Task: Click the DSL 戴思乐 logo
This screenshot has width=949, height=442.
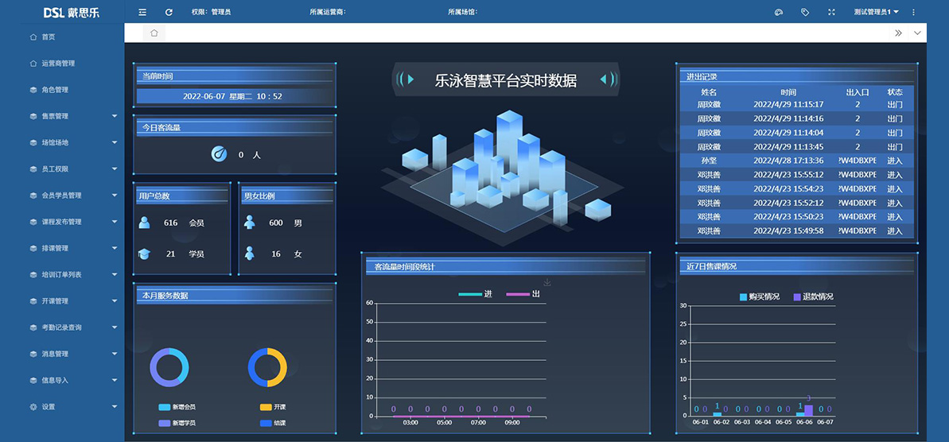Action: pos(72,13)
